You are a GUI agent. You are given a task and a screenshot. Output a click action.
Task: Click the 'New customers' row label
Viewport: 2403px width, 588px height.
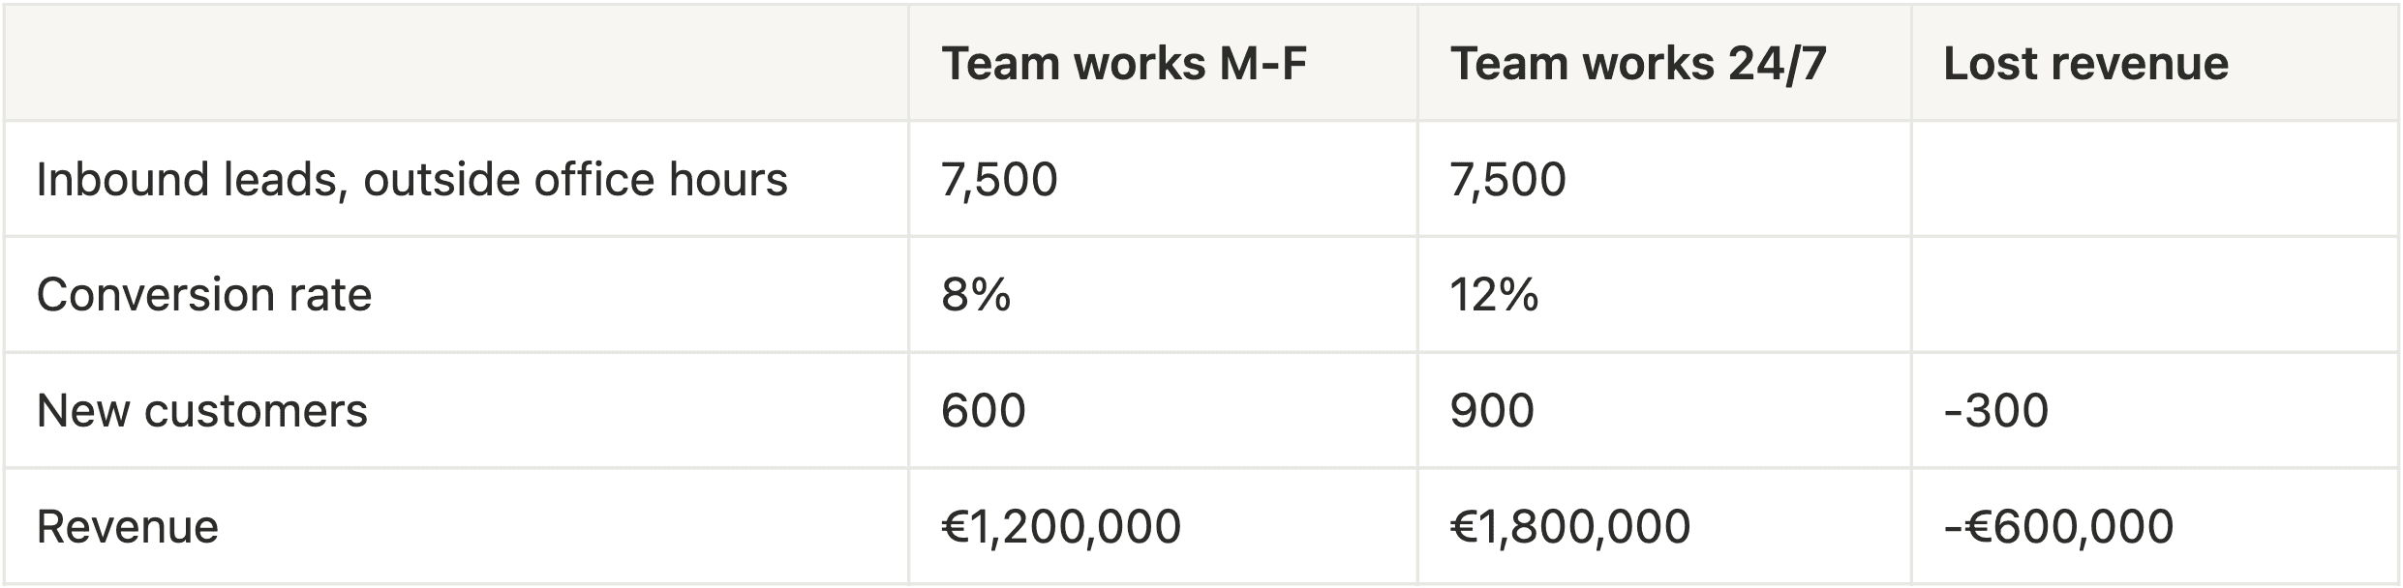tap(456, 411)
